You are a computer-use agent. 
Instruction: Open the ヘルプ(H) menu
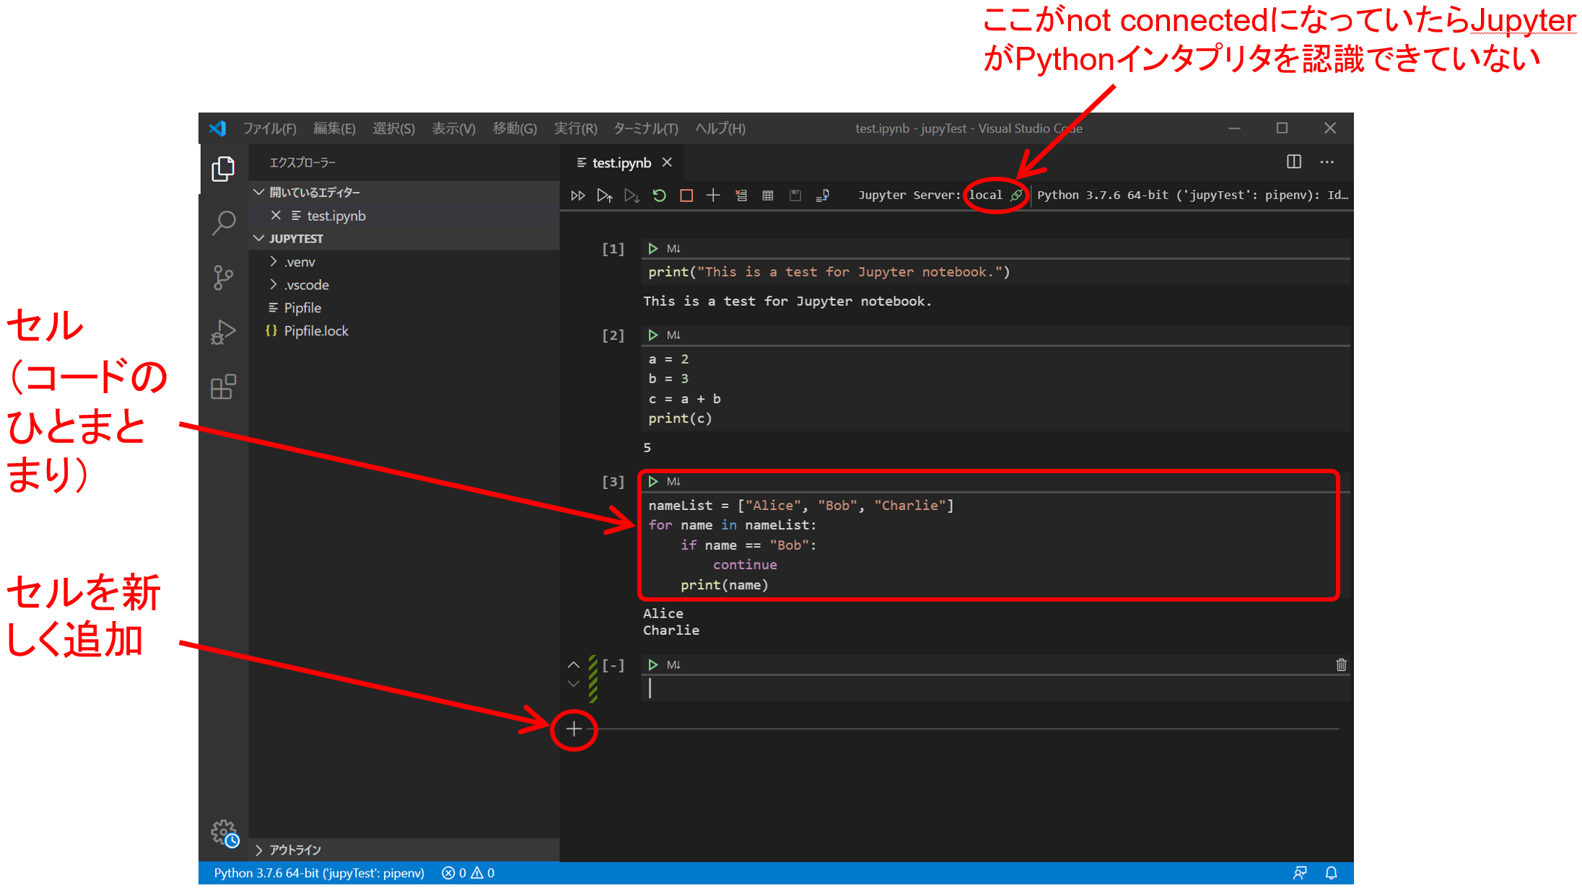(x=720, y=128)
